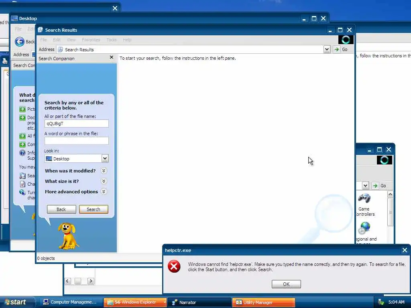The height and width of the screenshot is (308, 411).
Task: Open the View menu in Search Results
Action: (71, 40)
